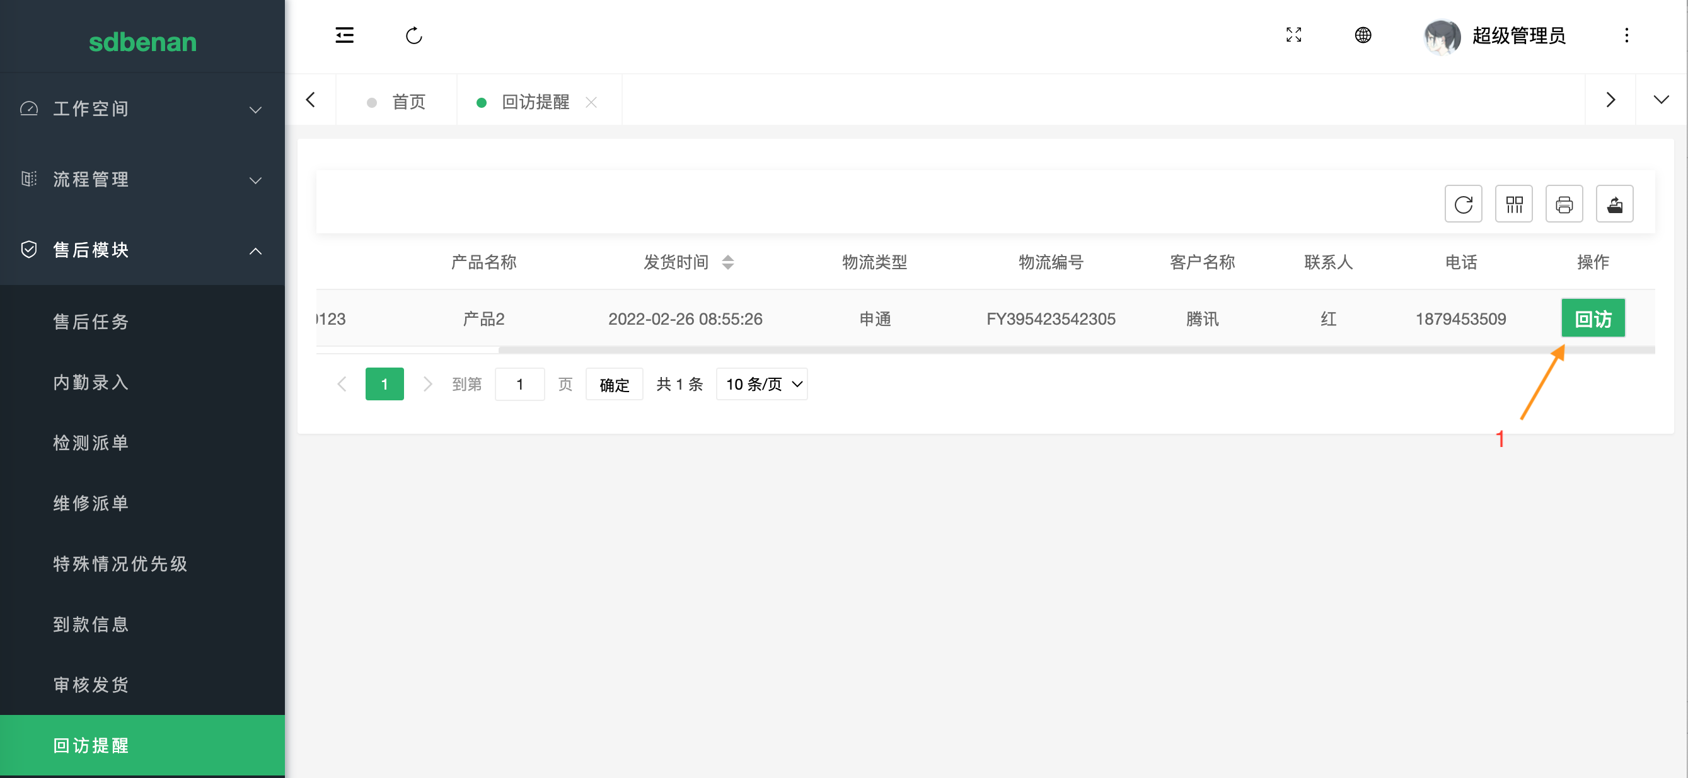This screenshot has width=1688, height=778.
Task: Refresh the table with the toolbar reload button
Action: click(x=1463, y=204)
